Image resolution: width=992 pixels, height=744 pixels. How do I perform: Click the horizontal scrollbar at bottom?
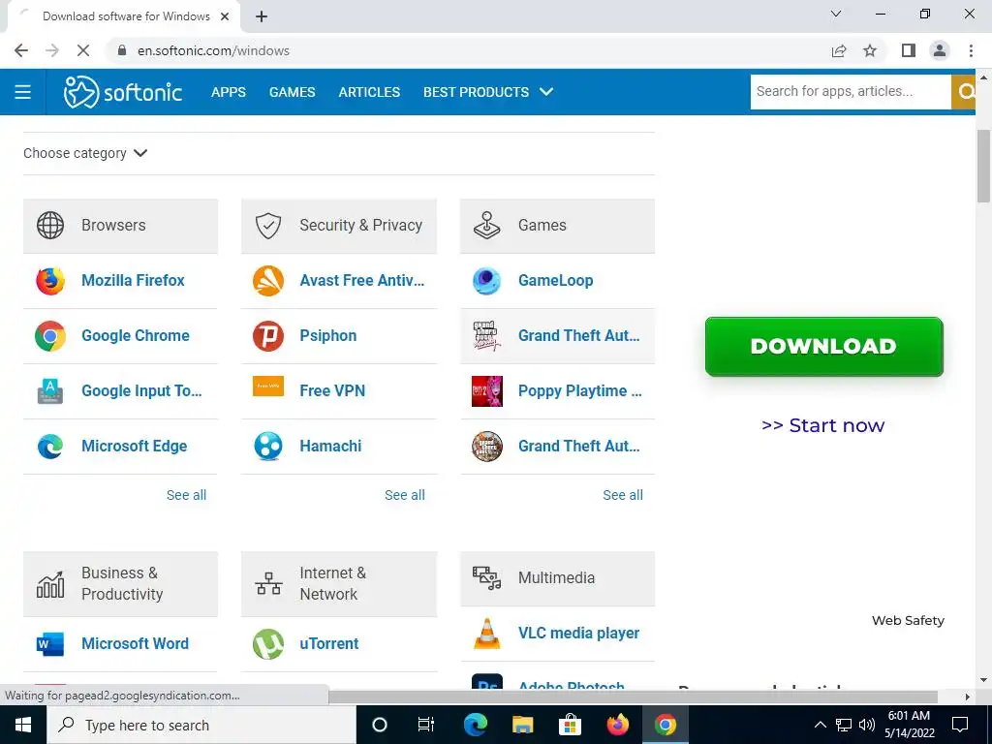(x=633, y=697)
